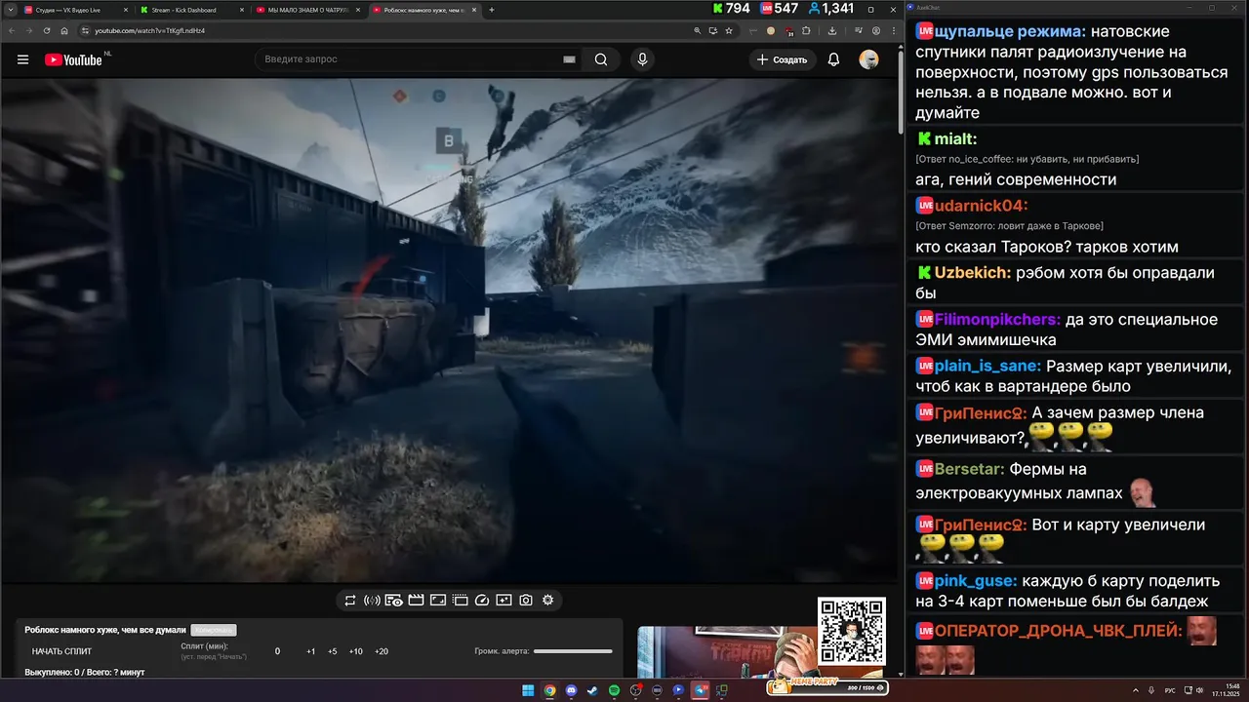Viewport: 1249px width, 702px height.
Task: Click the aspect-ratio frame icon in player toolbar
Action: [438, 601]
